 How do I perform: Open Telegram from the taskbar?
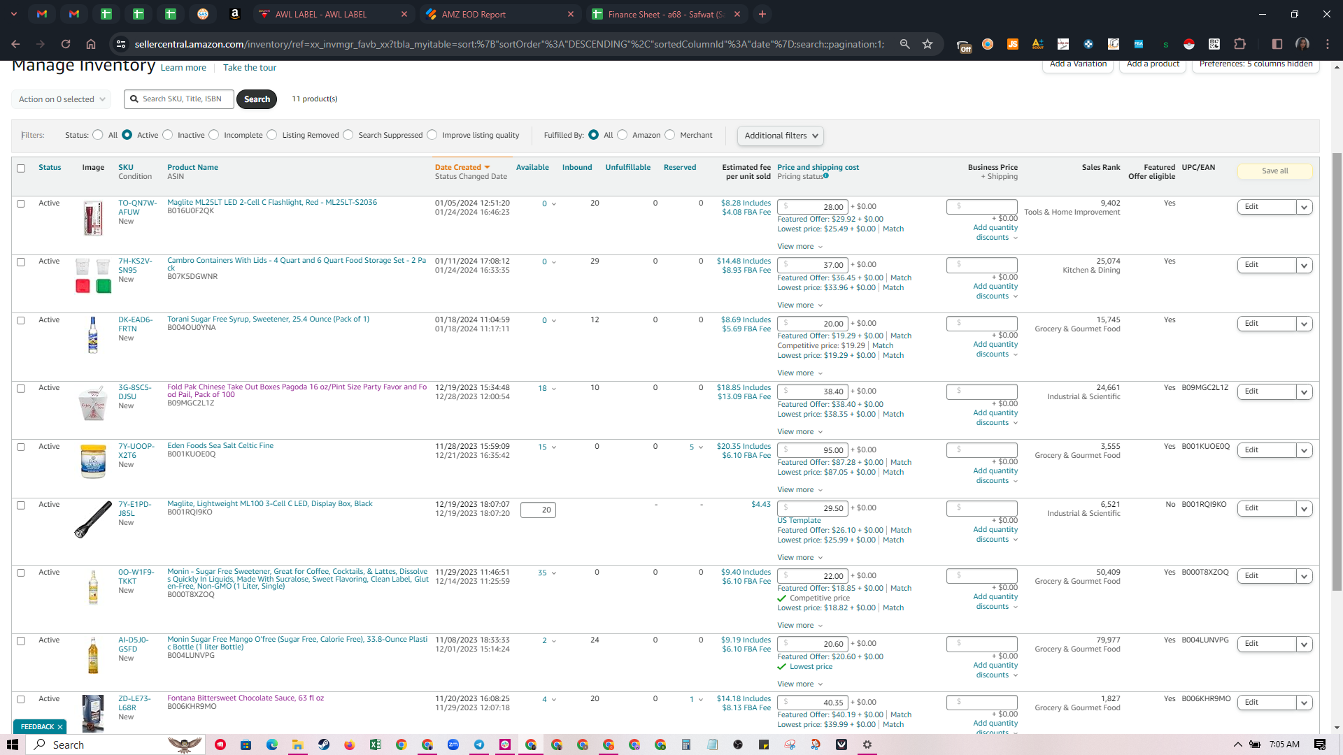(479, 745)
